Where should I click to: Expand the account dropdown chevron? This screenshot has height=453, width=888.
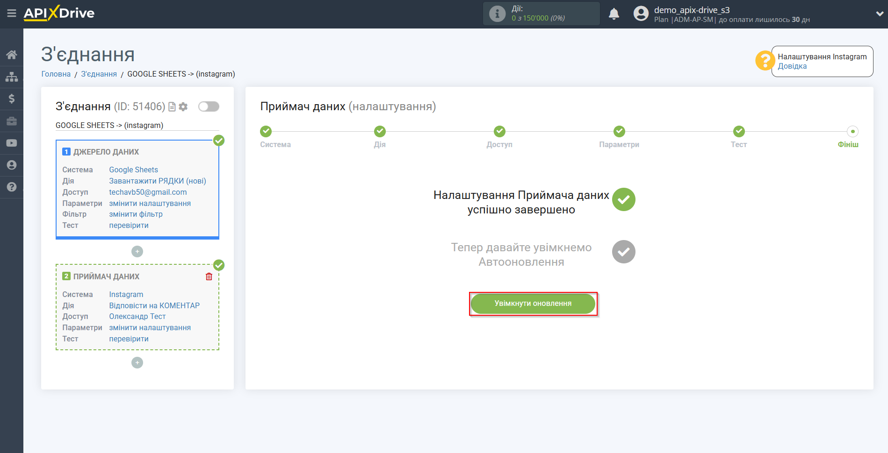(x=879, y=14)
